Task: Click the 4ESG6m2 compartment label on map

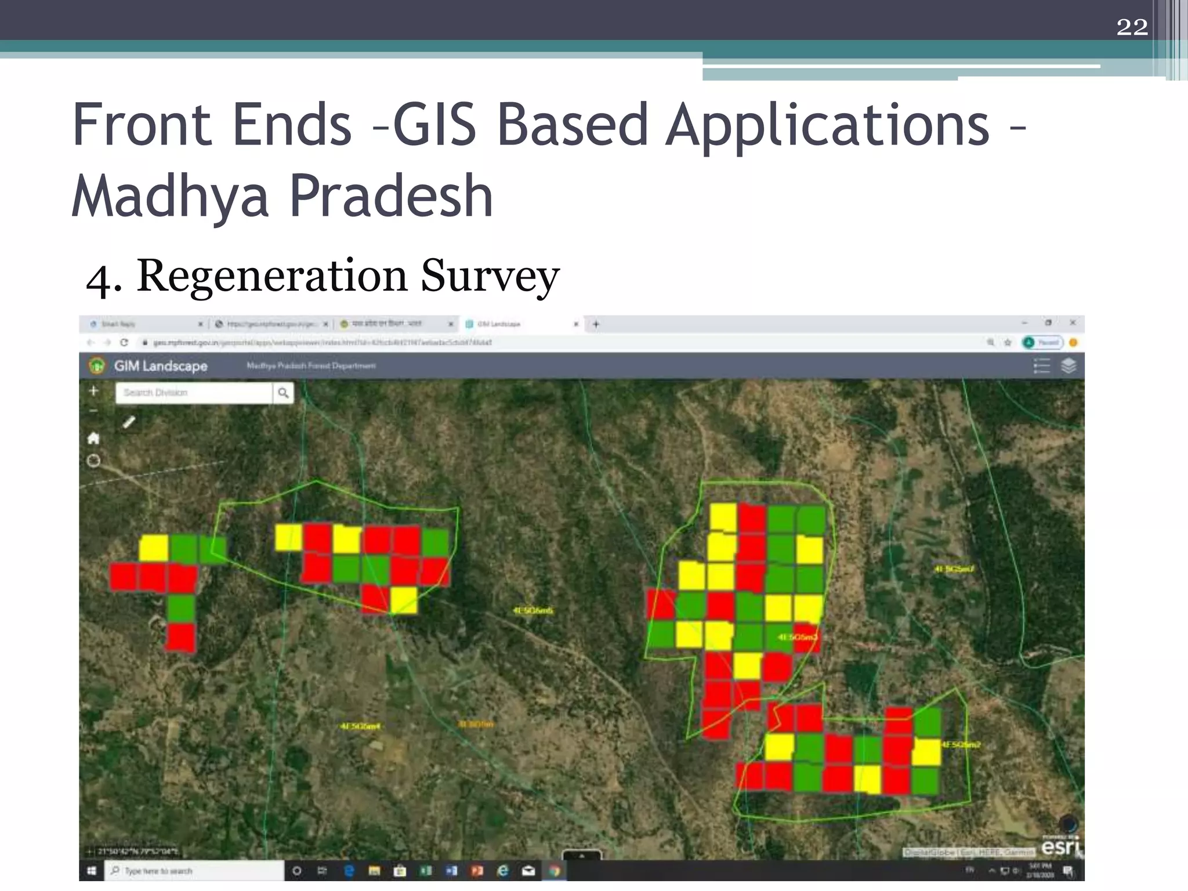Action: click(961, 744)
